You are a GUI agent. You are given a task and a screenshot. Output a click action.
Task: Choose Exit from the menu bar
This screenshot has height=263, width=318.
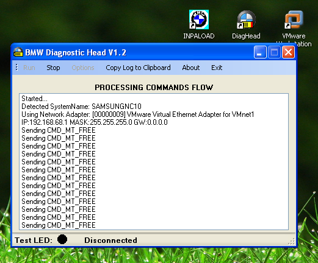(217, 68)
